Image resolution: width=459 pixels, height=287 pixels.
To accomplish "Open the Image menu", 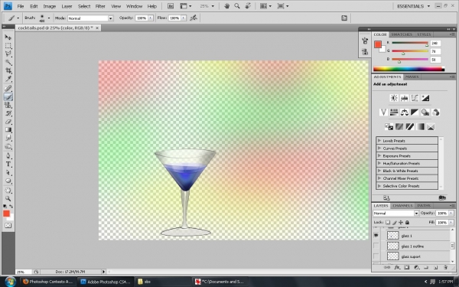I will 50,6.
